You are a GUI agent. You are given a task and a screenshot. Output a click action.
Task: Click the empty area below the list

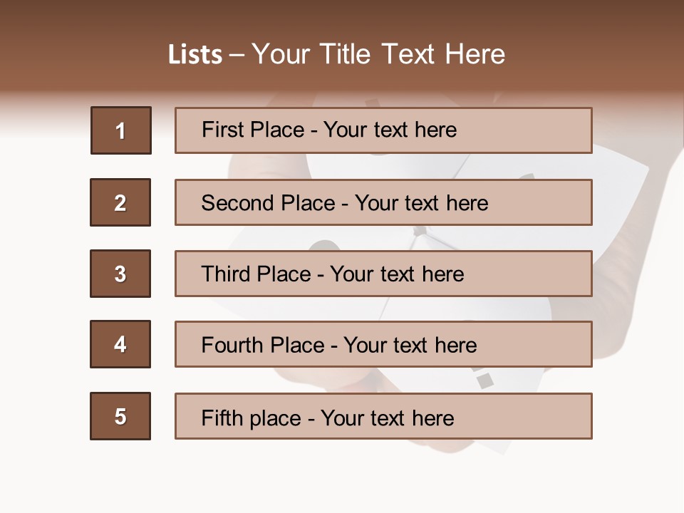(x=342, y=477)
